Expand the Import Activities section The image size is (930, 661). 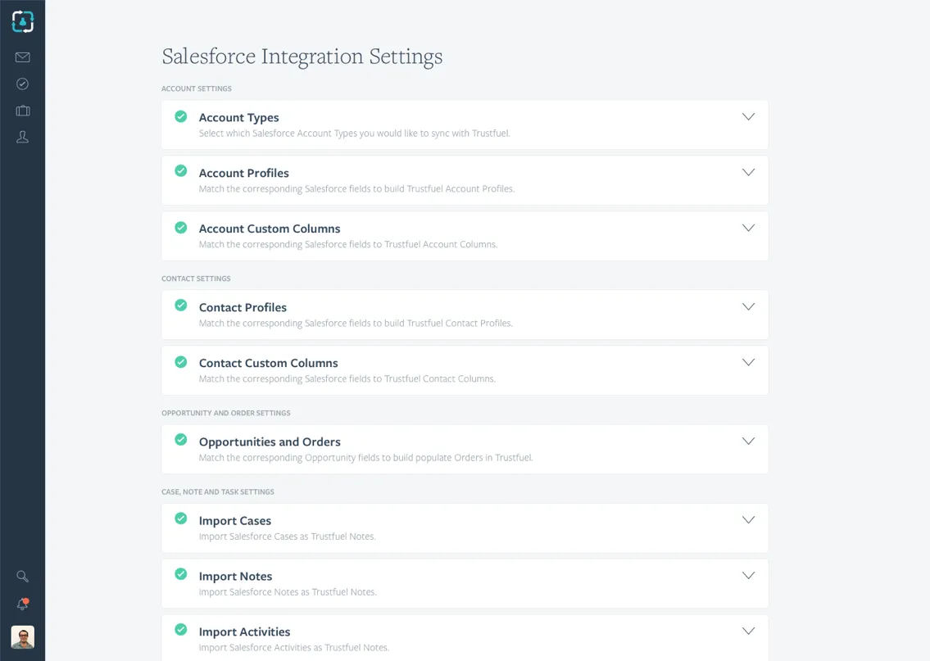pos(748,631)
